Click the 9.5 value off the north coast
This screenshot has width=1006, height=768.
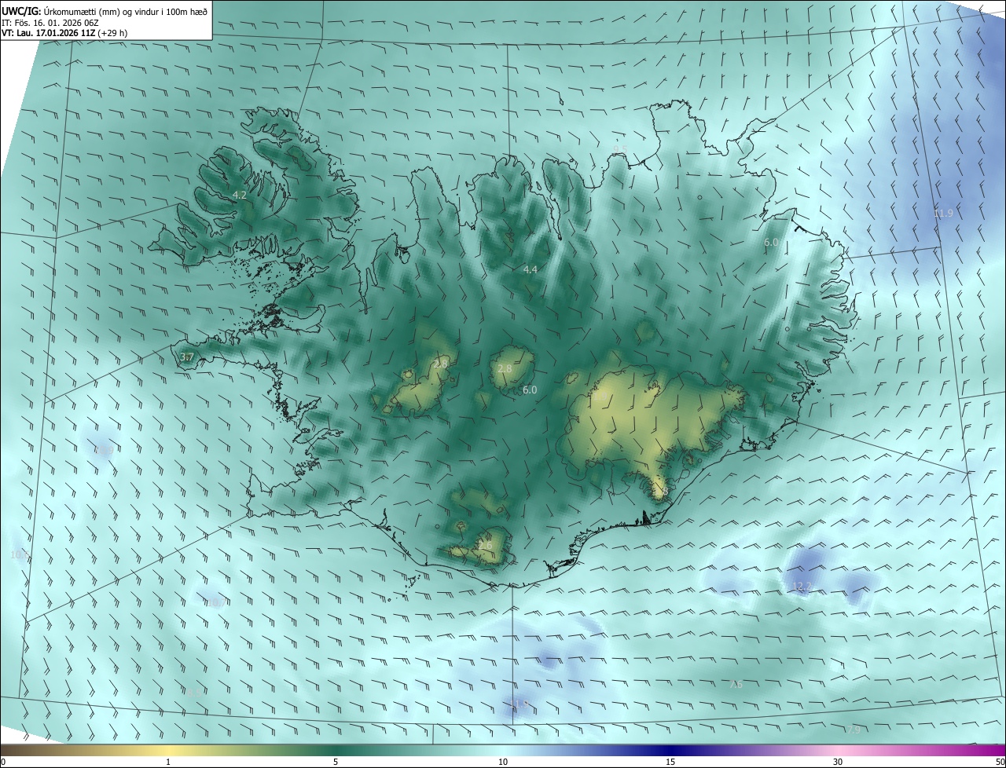(621, 148)
